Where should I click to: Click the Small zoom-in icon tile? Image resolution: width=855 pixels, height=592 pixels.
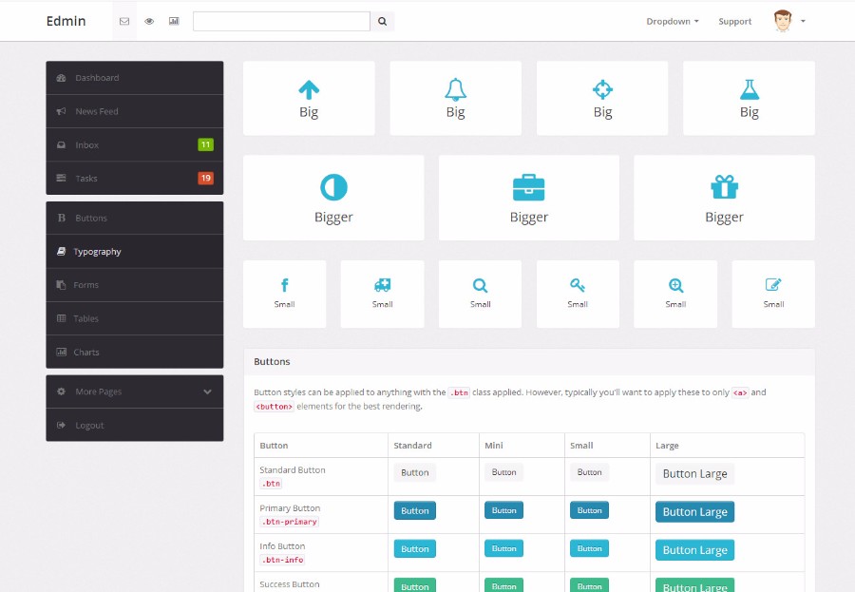675,294
